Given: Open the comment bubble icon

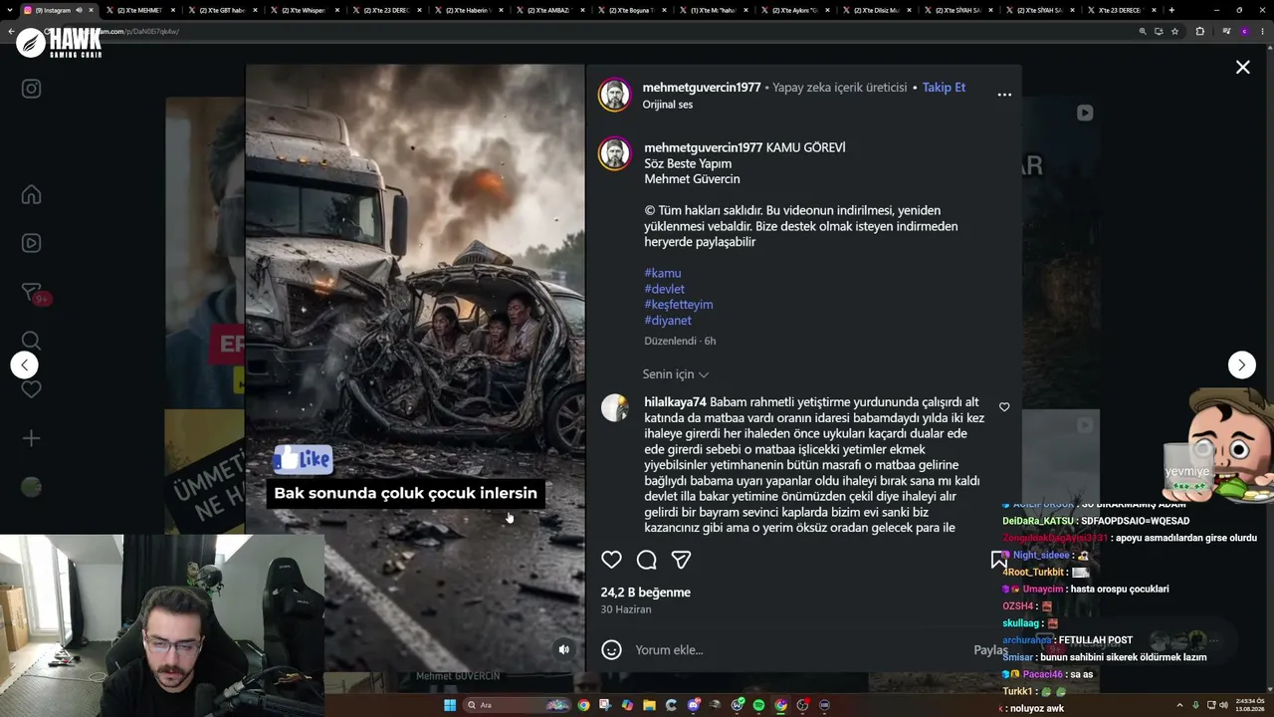Looking at the screenshot, I should click(646, 560).
